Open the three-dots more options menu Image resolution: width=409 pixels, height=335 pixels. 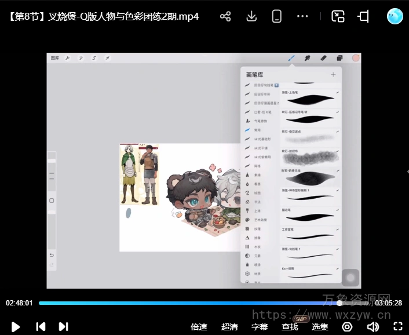click(302, 16)
